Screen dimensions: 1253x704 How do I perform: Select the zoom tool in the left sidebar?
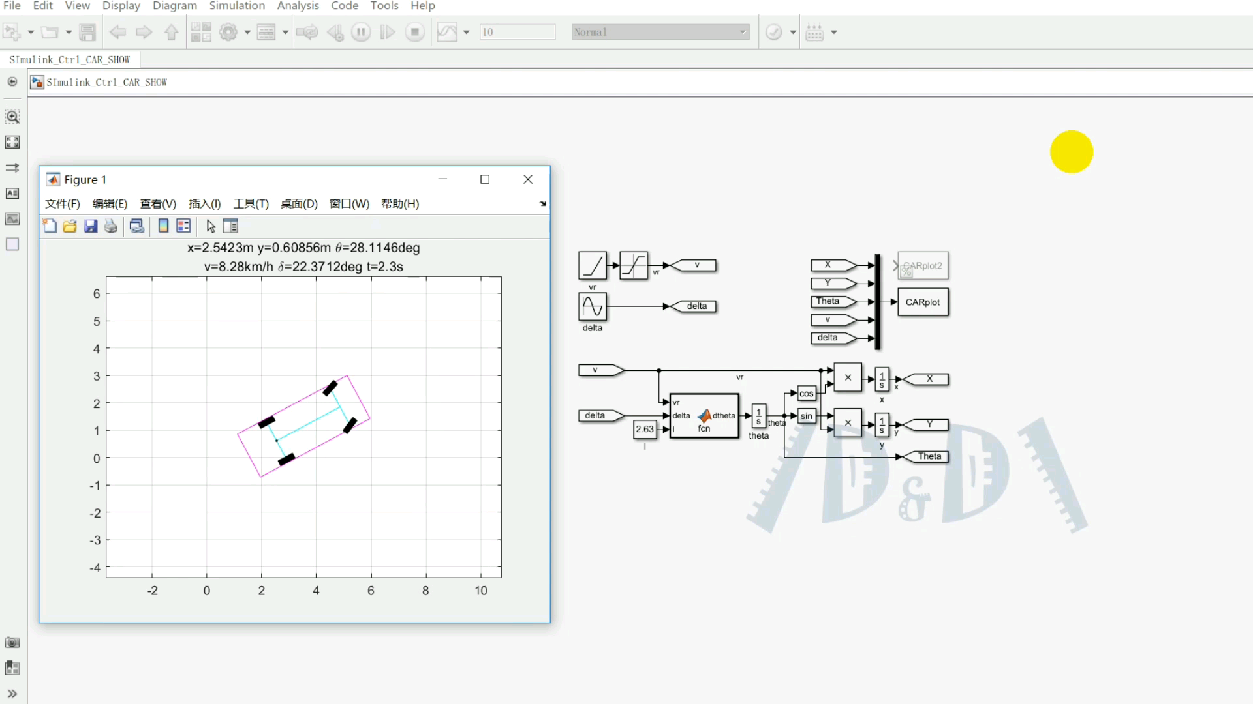coord(12,117)
